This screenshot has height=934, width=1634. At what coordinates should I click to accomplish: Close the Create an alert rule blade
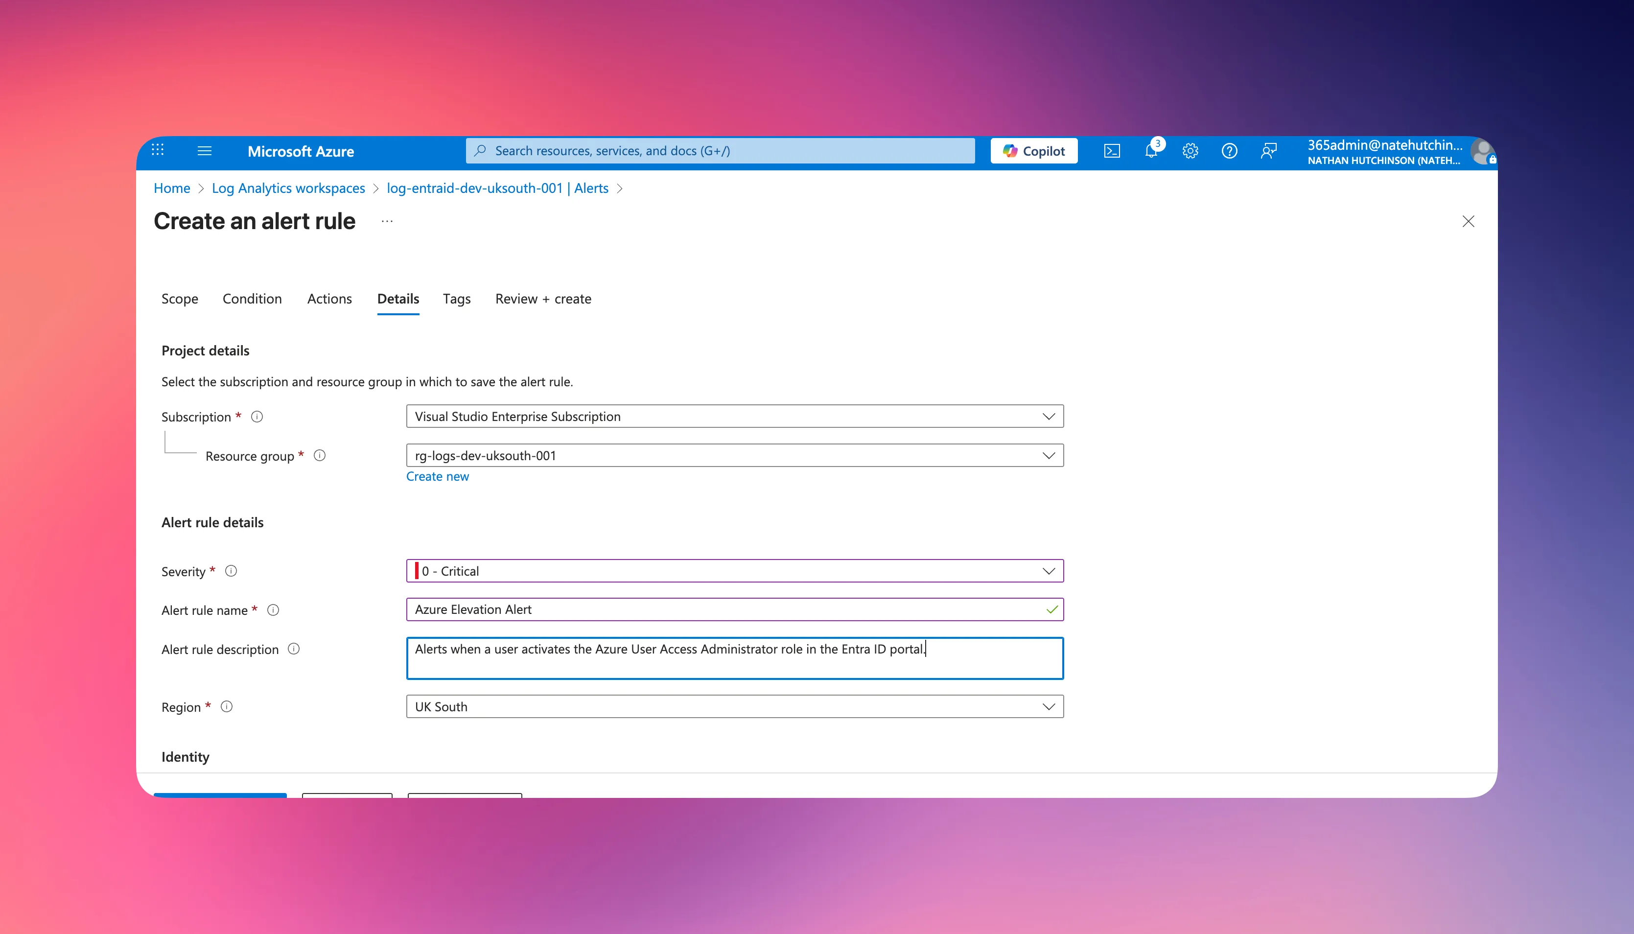click(x=1468, y=221)
